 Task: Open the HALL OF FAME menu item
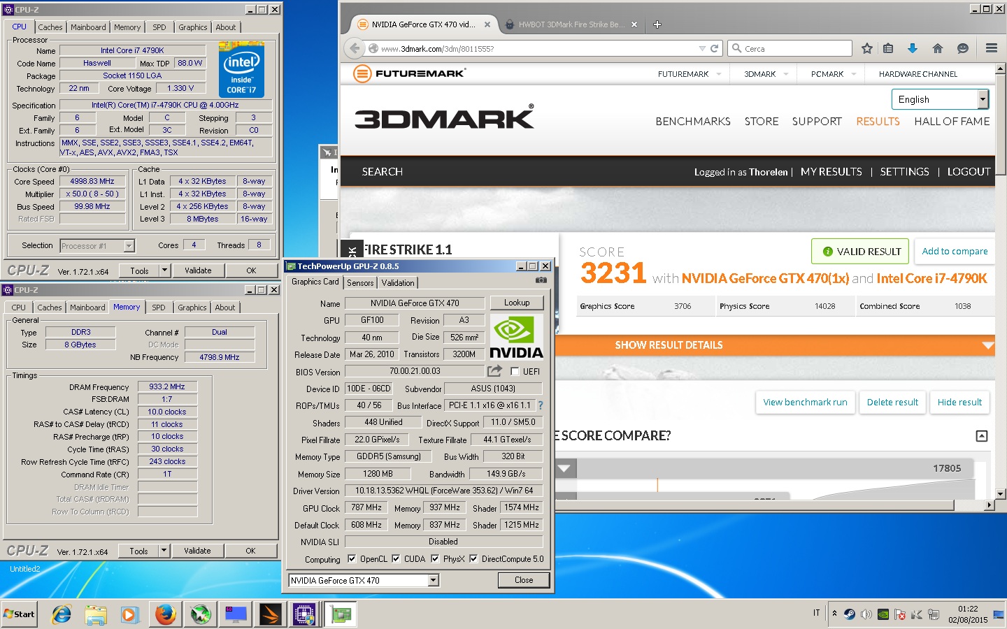[x=952, y=121]
